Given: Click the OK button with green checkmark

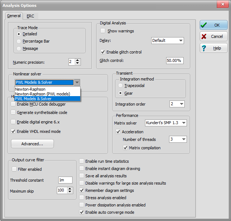Looking at the screenshot, I should (x=214, y=25).
